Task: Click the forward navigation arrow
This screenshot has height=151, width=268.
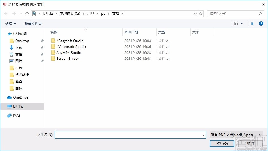Action: click(x=14, y=14)
